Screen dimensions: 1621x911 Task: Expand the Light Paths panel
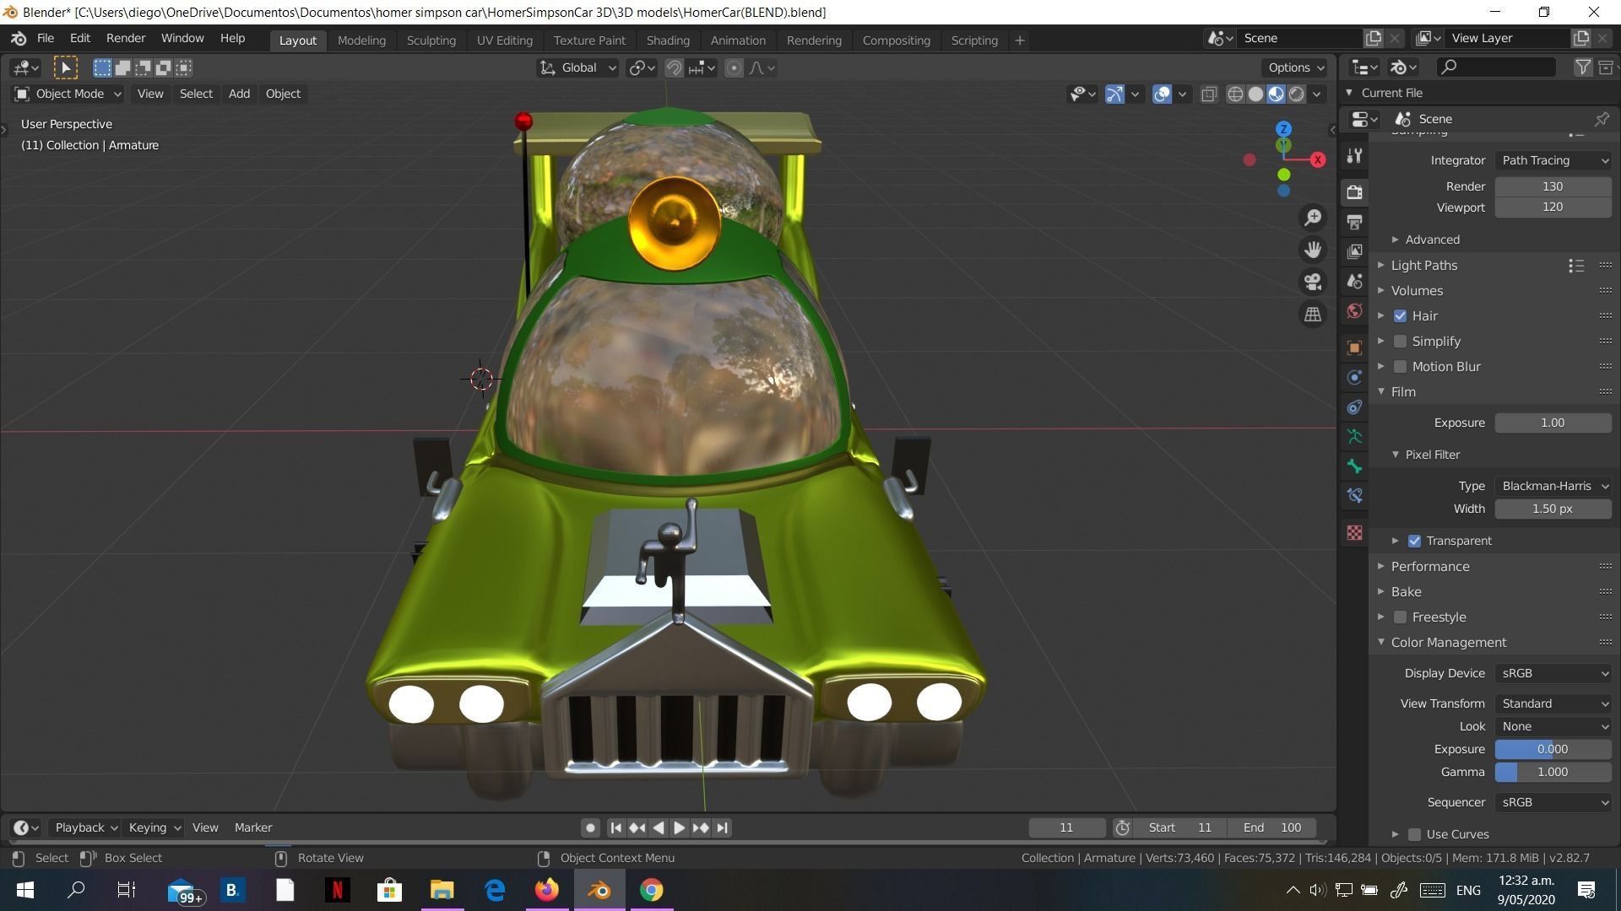coord(1423,266)
